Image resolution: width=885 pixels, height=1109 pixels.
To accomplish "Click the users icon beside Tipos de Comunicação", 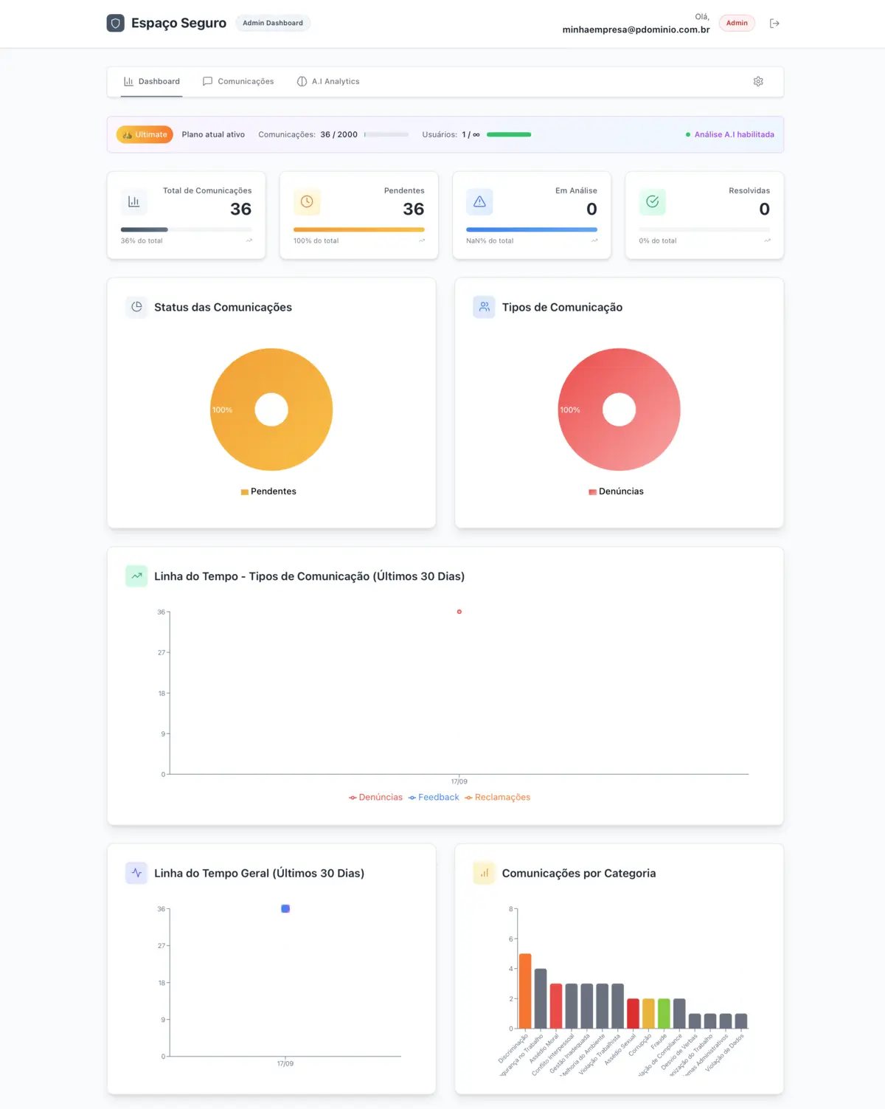I will (x=484, y=307).
